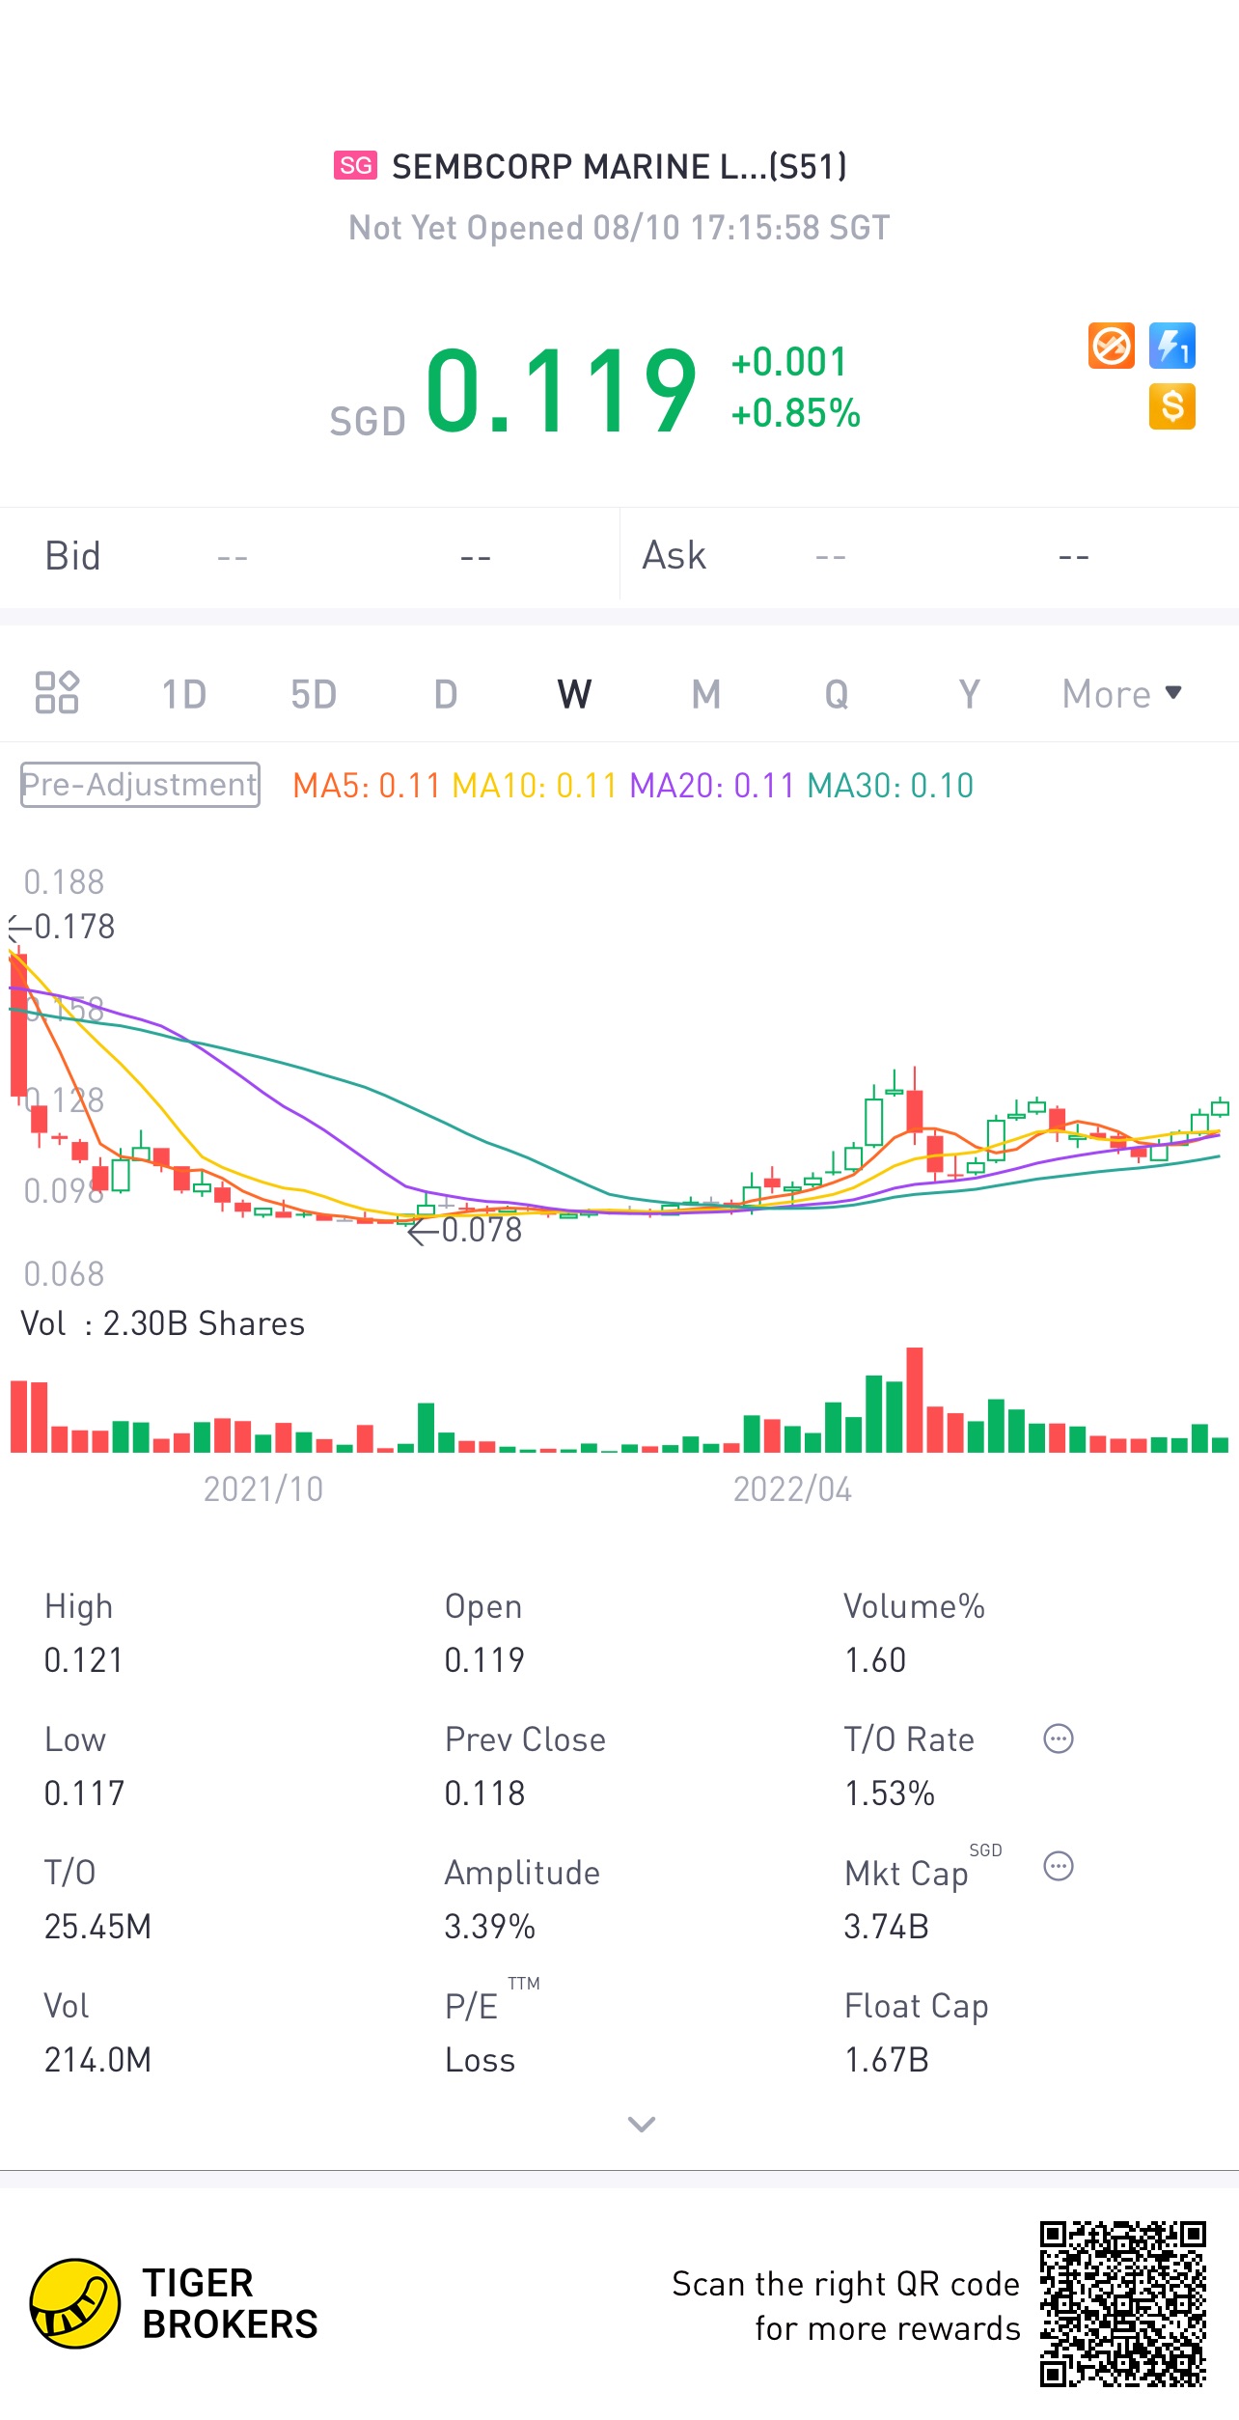The width and height of the screenshot is (1239, 2420).
Task: Tap the High value 0.121
Action: [84, 1660]
